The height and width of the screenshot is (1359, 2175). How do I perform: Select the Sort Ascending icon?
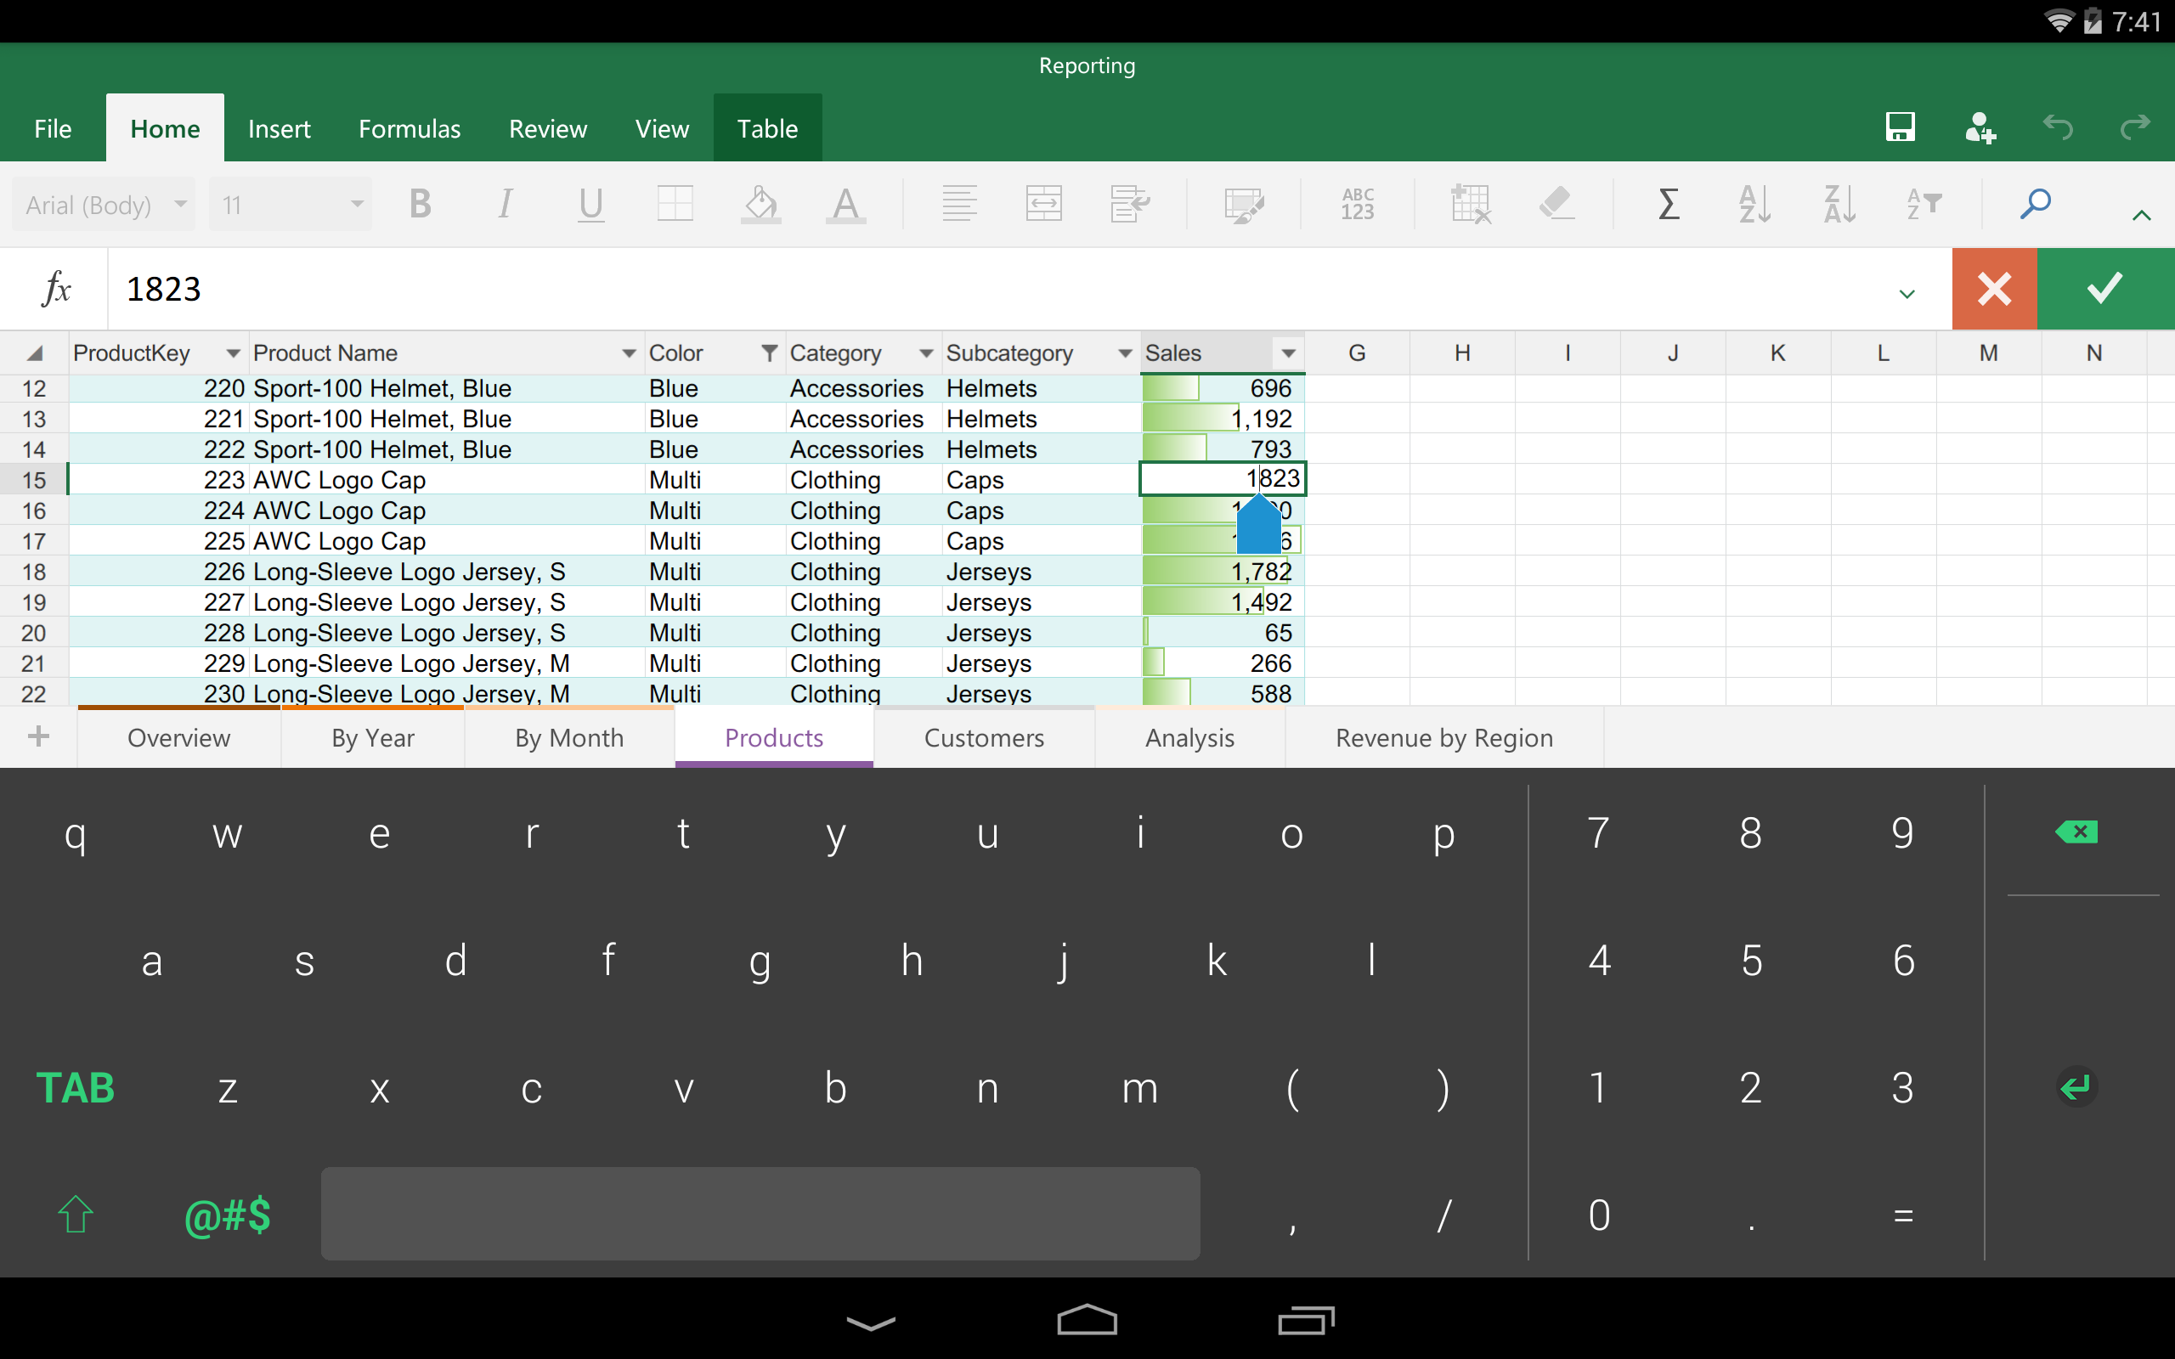click(1754, 204)
